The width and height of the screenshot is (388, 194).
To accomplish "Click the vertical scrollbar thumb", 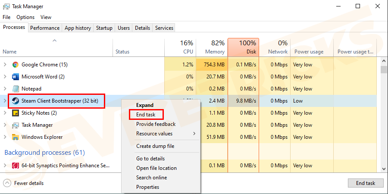I will tap(384, 69).
